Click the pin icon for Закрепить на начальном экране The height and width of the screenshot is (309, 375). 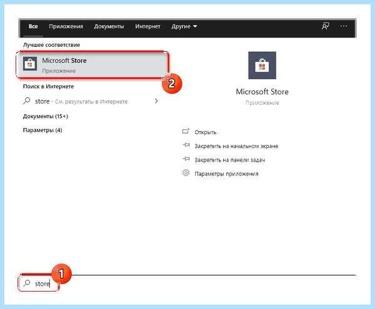(x=186, y=145)
